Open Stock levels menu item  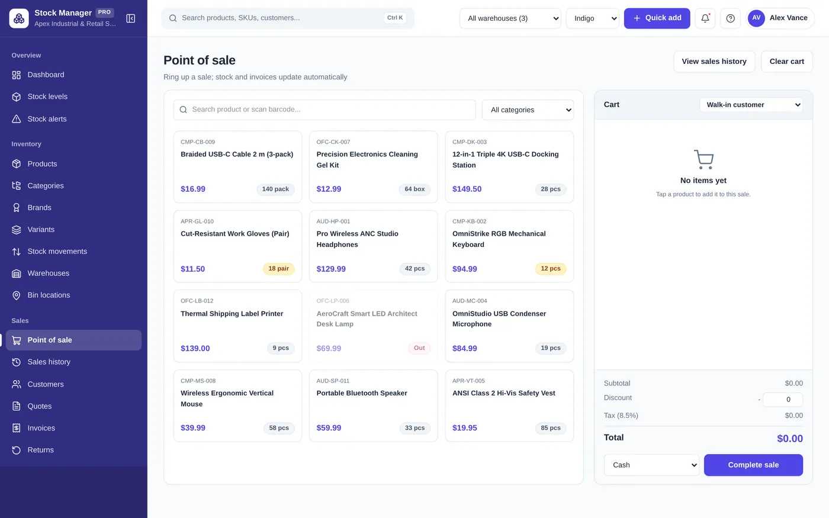pyautogui.click(x=74, y=97)
